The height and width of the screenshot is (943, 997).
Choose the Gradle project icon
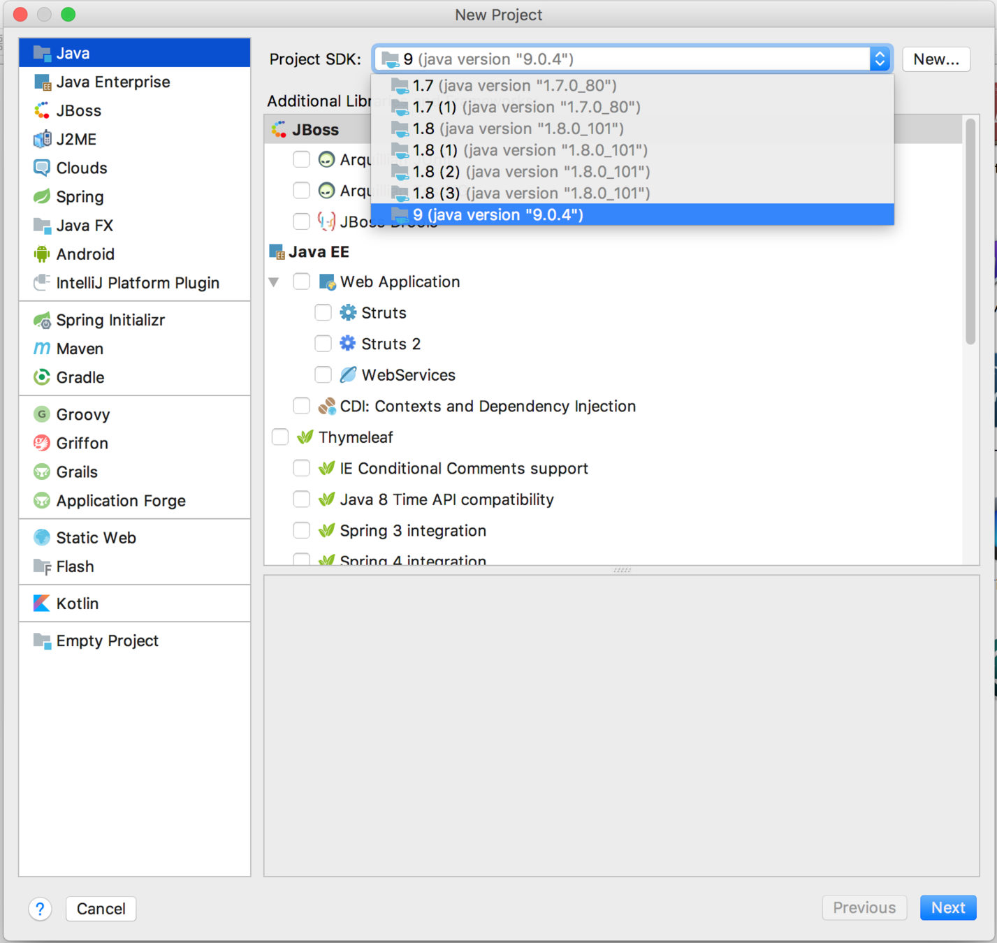point(42,377)
